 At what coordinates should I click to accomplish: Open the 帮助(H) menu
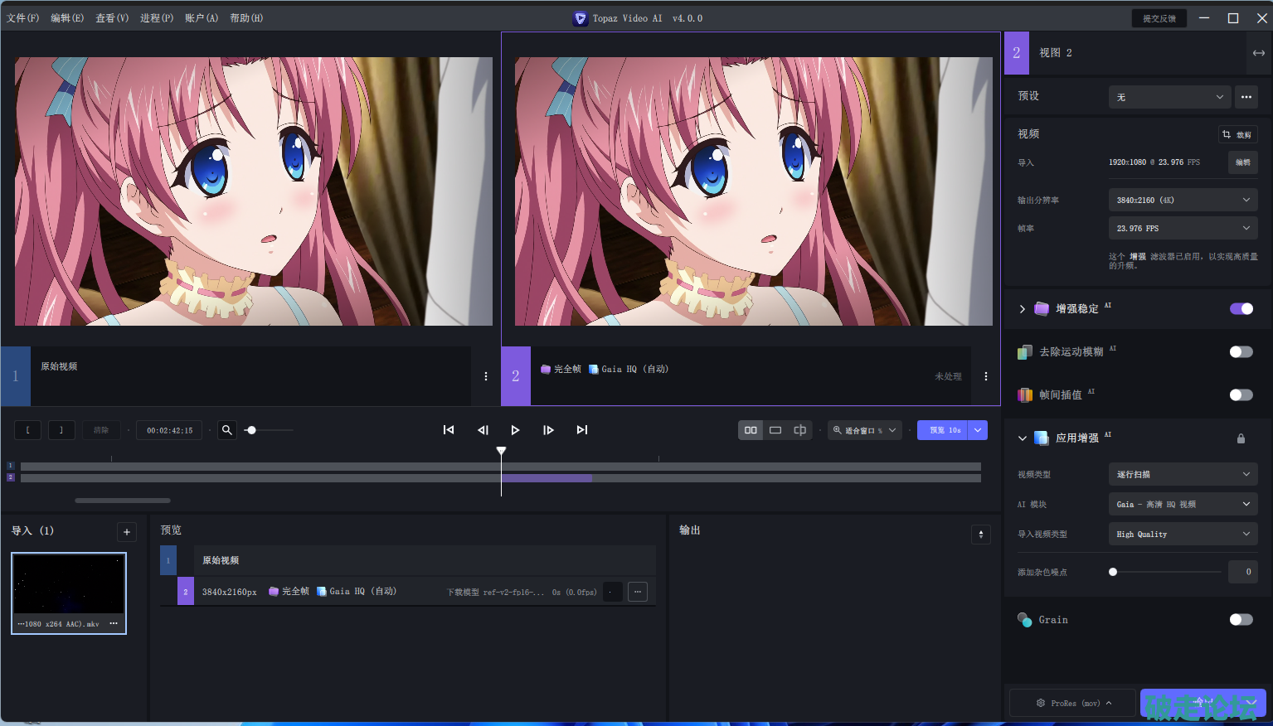coord(246,18)
